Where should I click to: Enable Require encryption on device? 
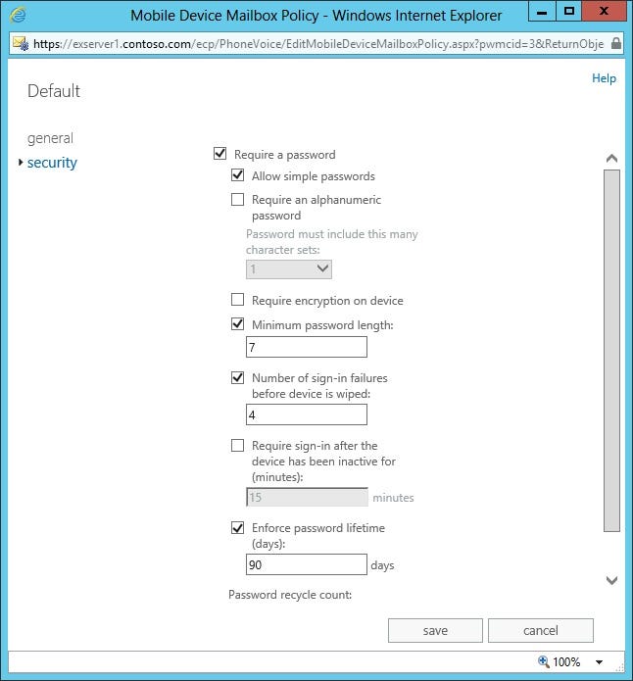[237, 300]
